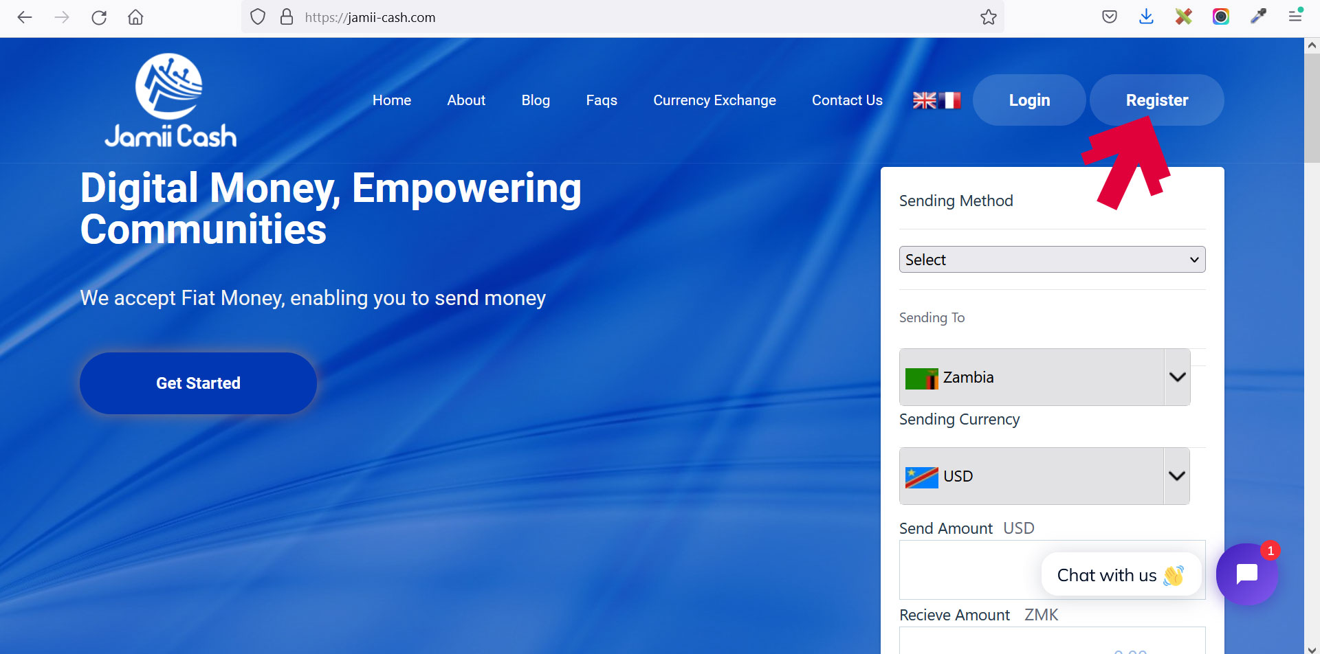
Task: Select the eyedropper extension icon
Action: pyautogui.click(x=1258, y=17)
